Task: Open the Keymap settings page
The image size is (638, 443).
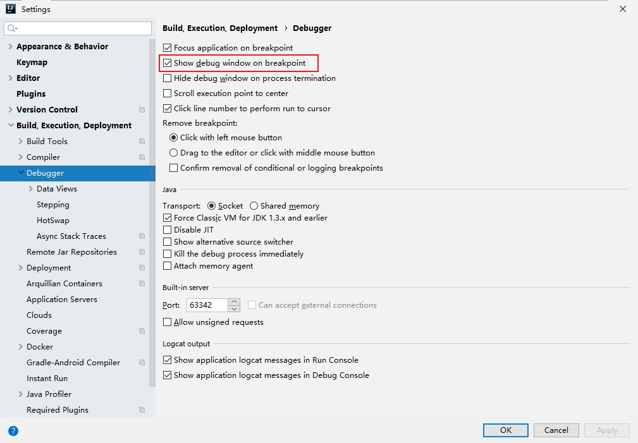Action: (x=32, y=63)
